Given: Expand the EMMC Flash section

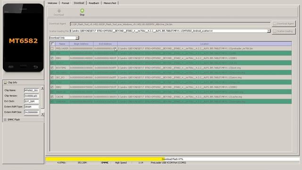Looking at the screenshot, I should pyautogui.click(x=23, y=119).
